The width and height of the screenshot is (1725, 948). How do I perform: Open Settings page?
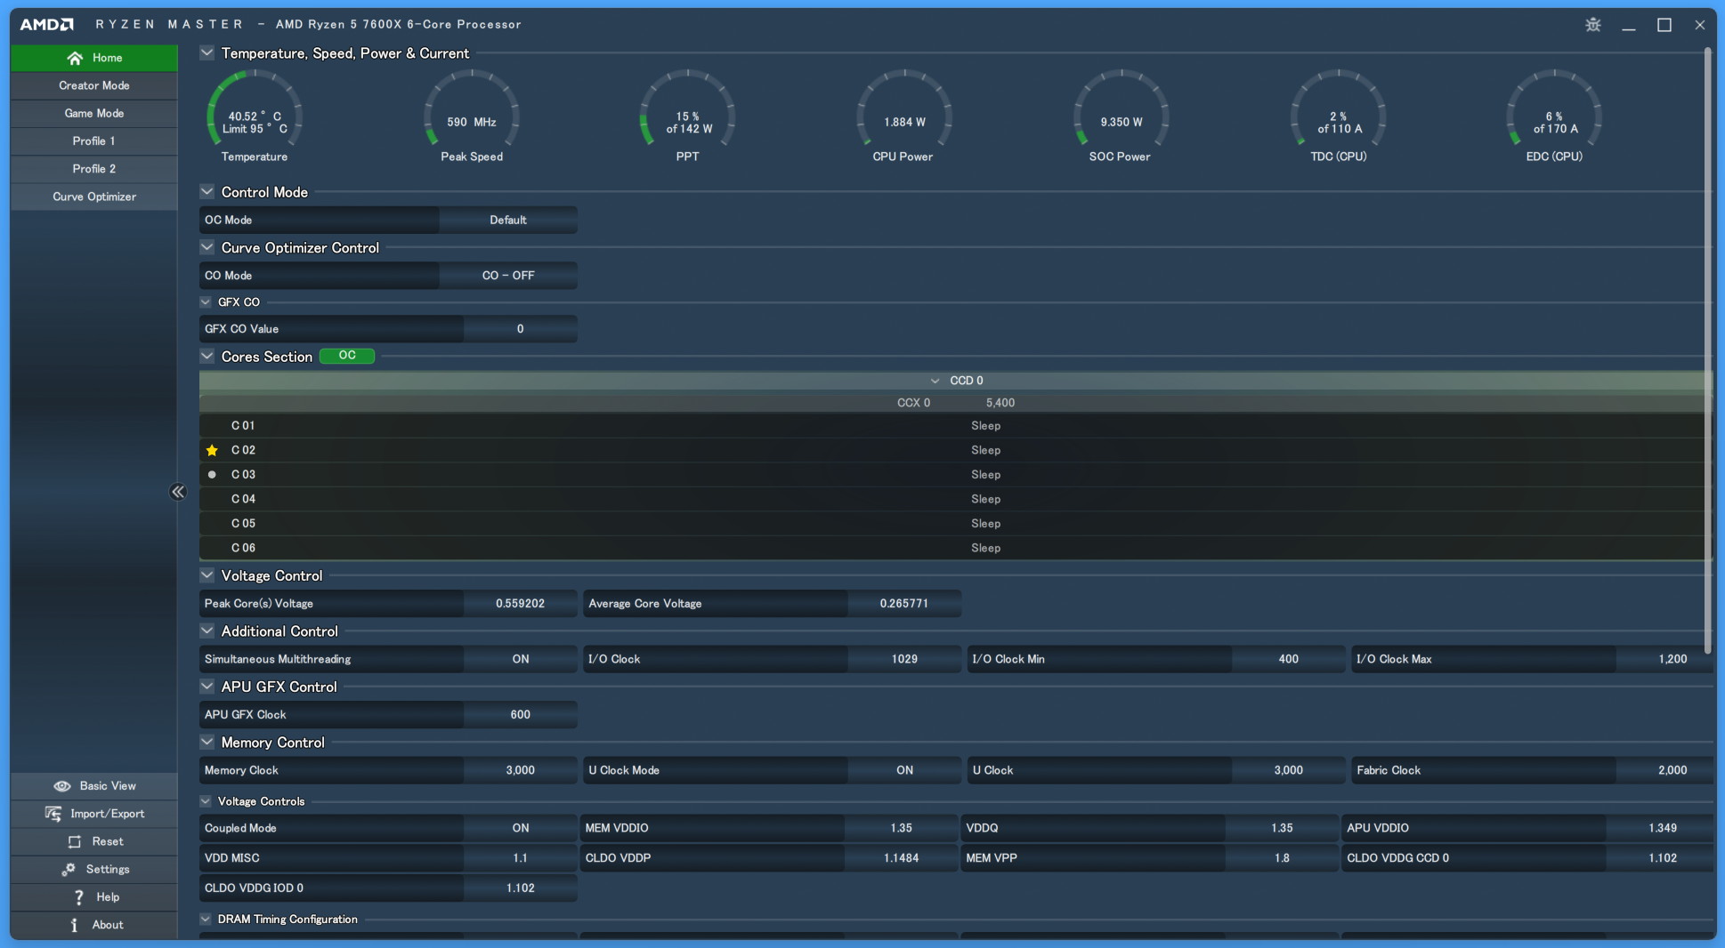click(x=94, y=869)
